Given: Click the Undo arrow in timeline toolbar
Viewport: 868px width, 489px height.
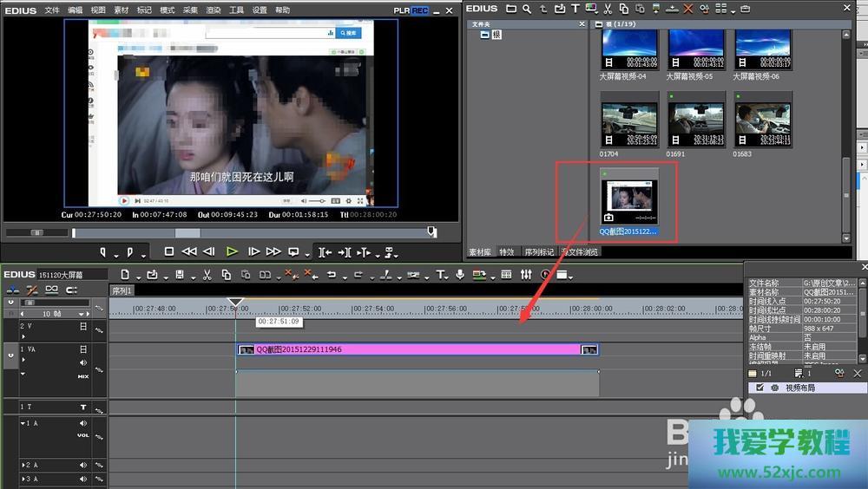Looking at the screenshot, I should click(331, 275).
